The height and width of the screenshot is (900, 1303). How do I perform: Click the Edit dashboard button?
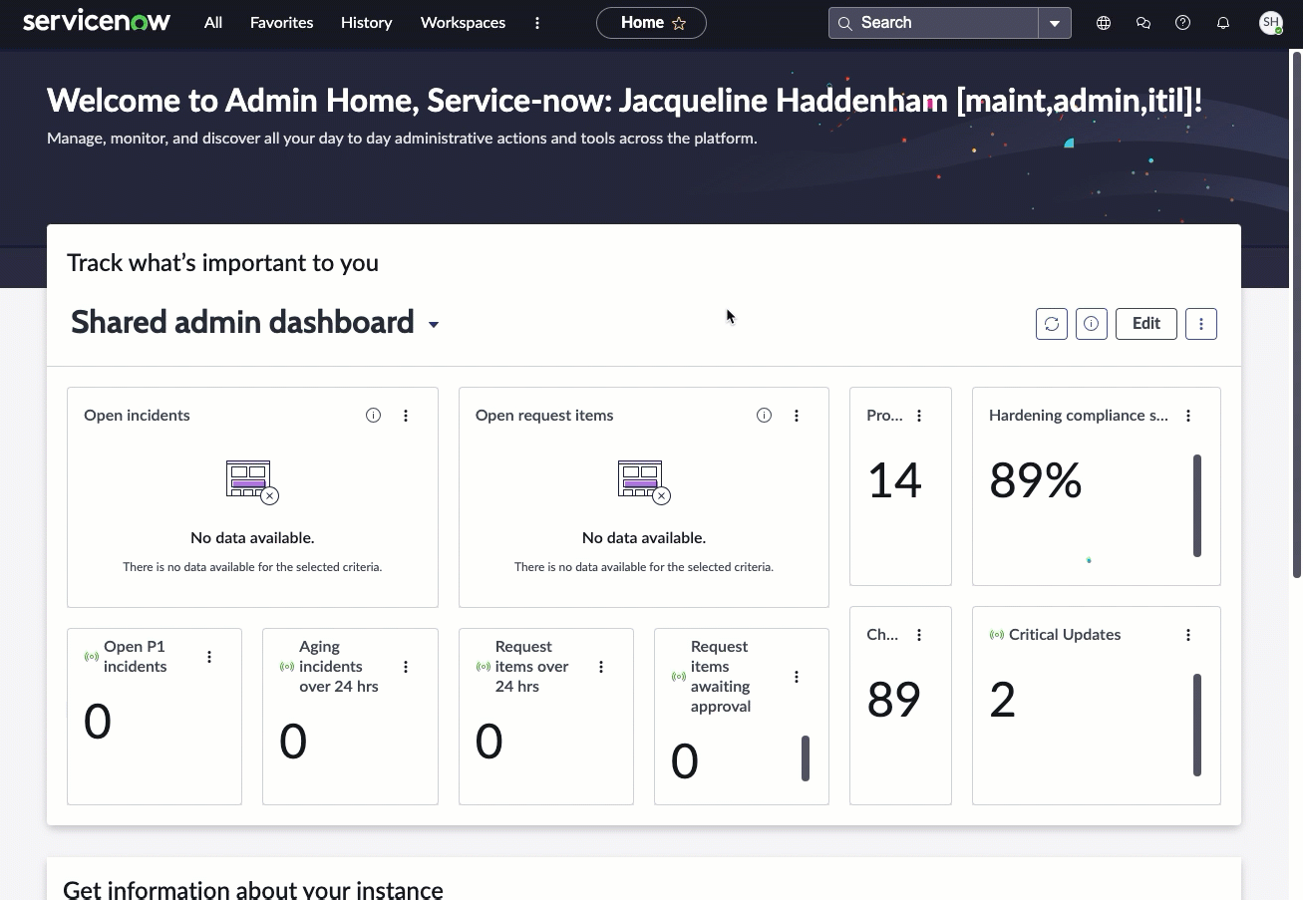[1146, 324]
